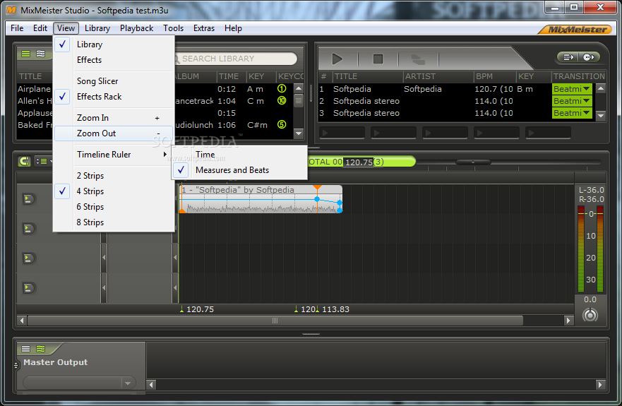This screenshot has width=622, height=406.
Task: Click the orange transition marker on the timeline
Action: click(x=317, y=187)
